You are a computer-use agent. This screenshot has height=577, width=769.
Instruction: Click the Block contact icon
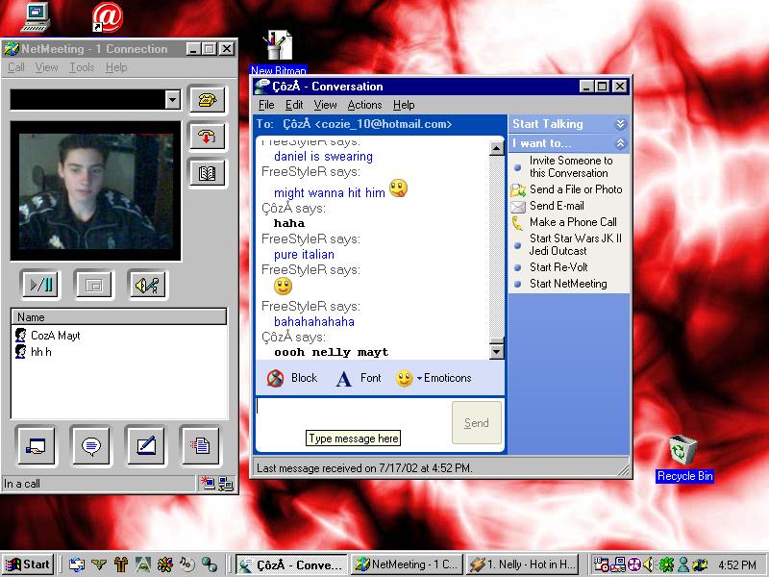276,379
